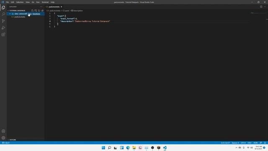Expand the OUTLINE section
This screenshot has width=268, height=151.
point(8,140)
